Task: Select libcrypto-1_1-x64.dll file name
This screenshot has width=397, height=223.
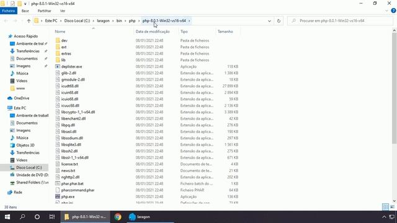Action: [78, 112]
